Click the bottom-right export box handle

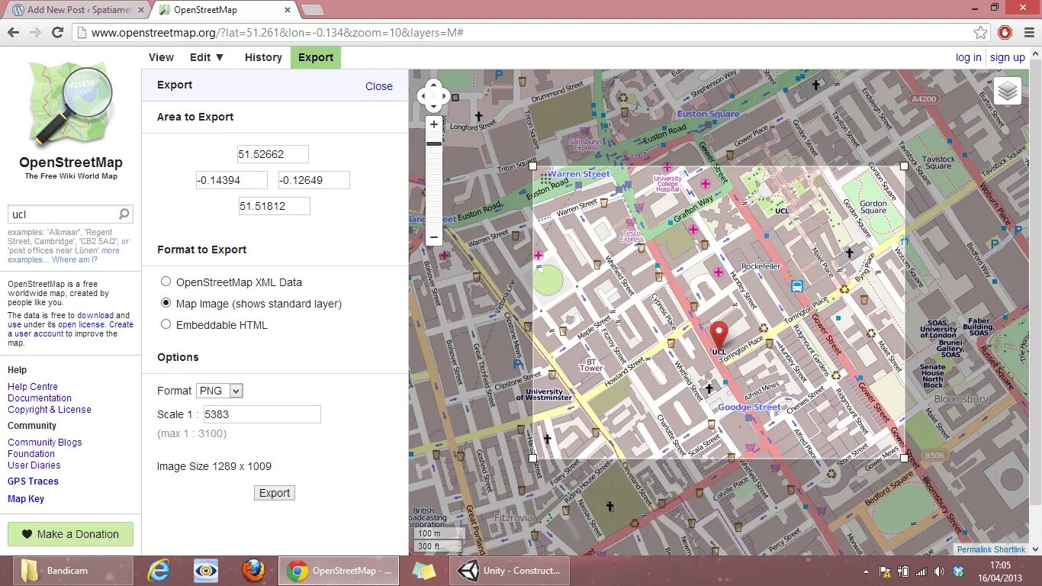(905, 459)
